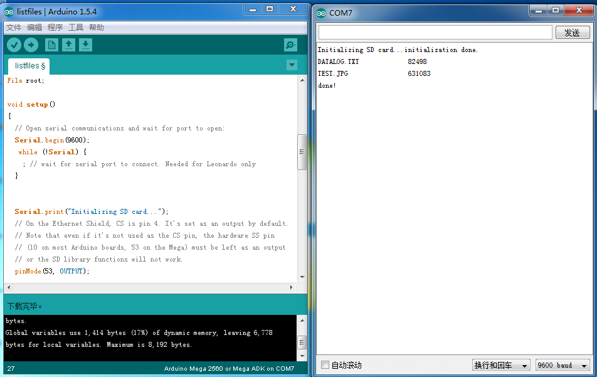Image resolution: width=597 pixels, height=377 pixels.
Task: Click the pinMode(53, OUTPUT) line
Action: coord(52,271)
